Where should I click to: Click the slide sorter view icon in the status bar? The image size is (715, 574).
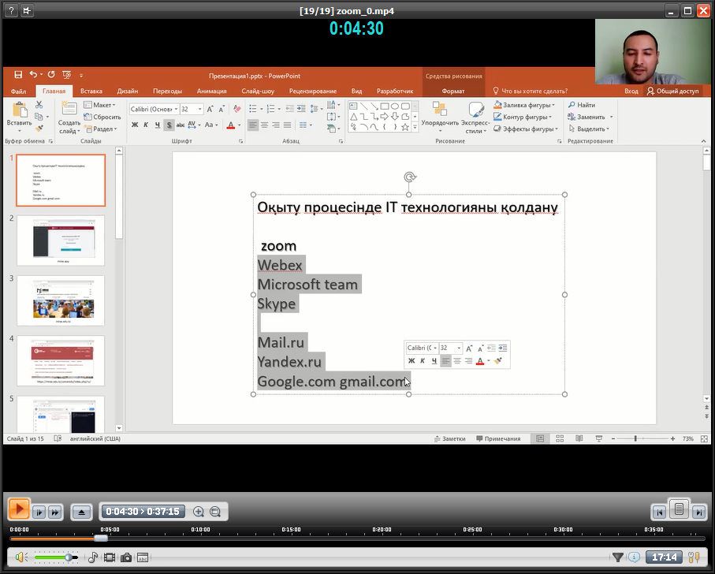(x=560, y=438)
